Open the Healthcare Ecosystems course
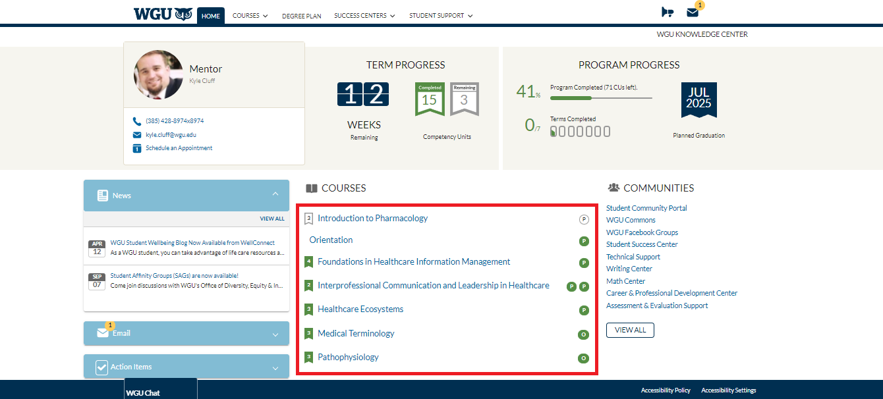Screen dimensions: 883x399 [360, 309]
